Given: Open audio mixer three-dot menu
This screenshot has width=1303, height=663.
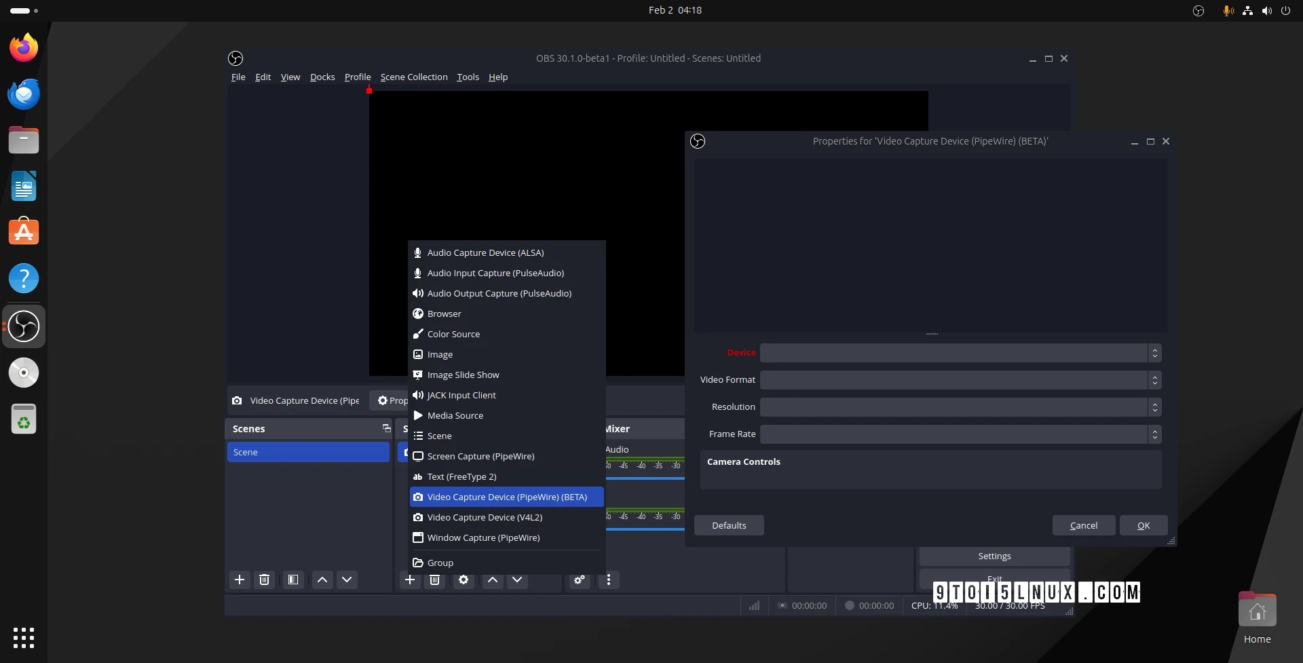Looking at the screenshot, I should tap(609, 580).
